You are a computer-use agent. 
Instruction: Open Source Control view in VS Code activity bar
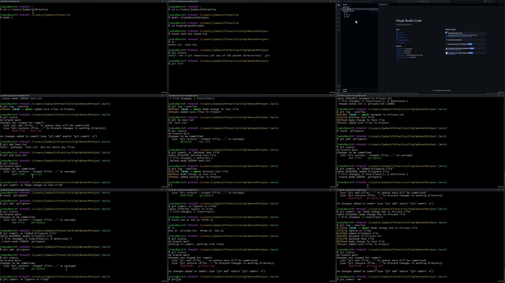pyautogui.click(x=339, y=13)
